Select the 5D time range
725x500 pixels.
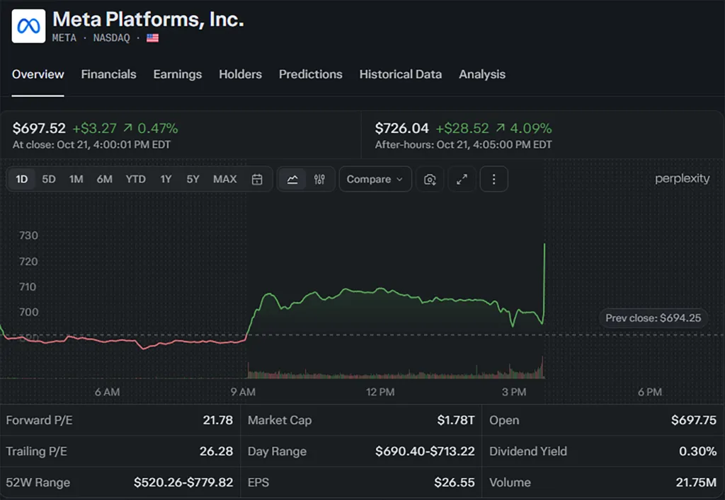(x=49, y=179)
